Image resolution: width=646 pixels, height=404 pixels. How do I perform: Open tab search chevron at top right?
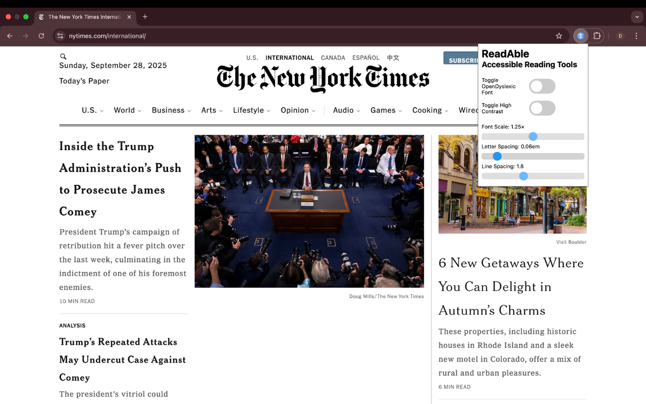pos(636,17)
